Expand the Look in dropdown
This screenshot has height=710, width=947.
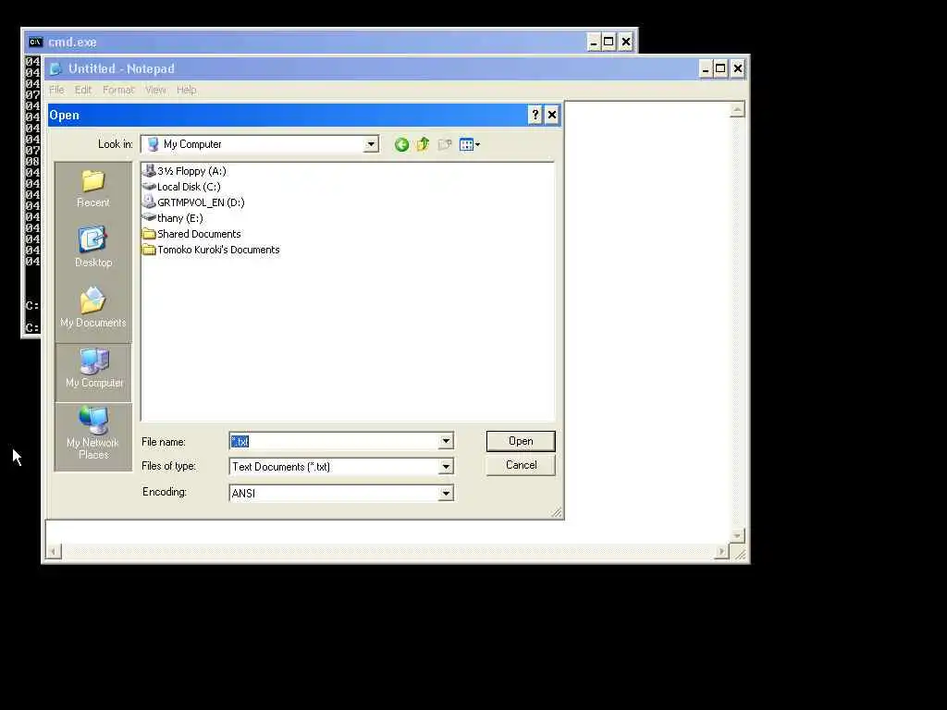click(x=371, y=144)
